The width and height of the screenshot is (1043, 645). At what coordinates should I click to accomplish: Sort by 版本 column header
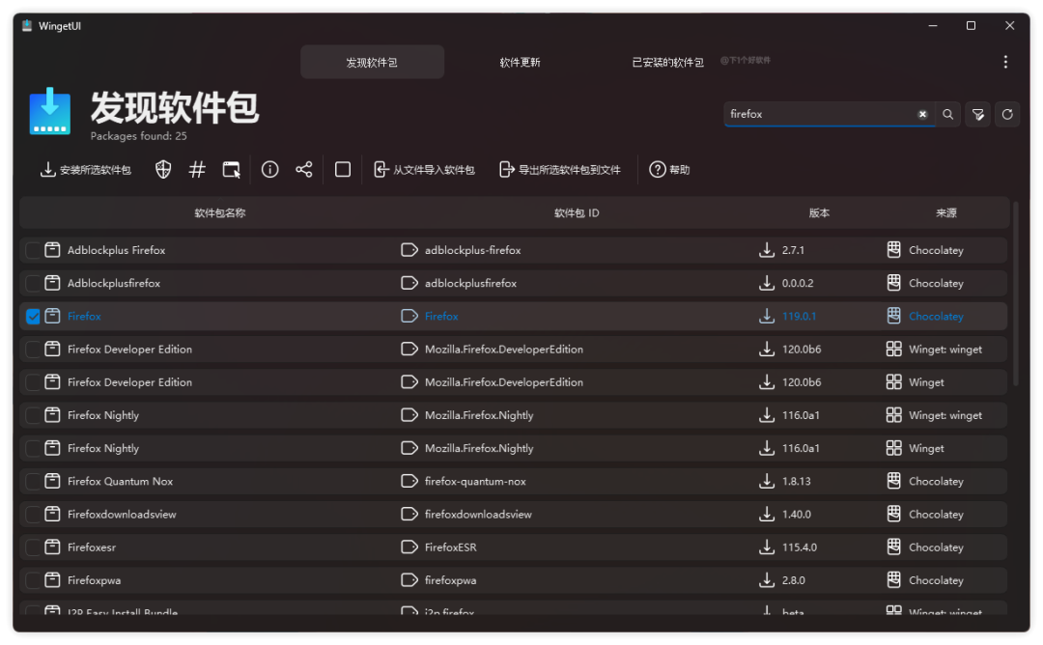point(819,212)
